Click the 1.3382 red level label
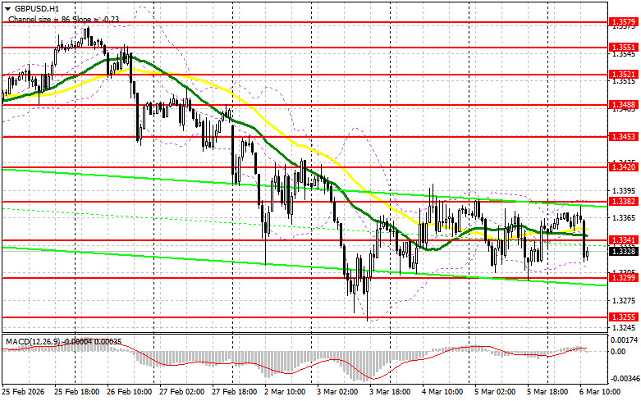 pyautogui.click(x=624, y=201)
